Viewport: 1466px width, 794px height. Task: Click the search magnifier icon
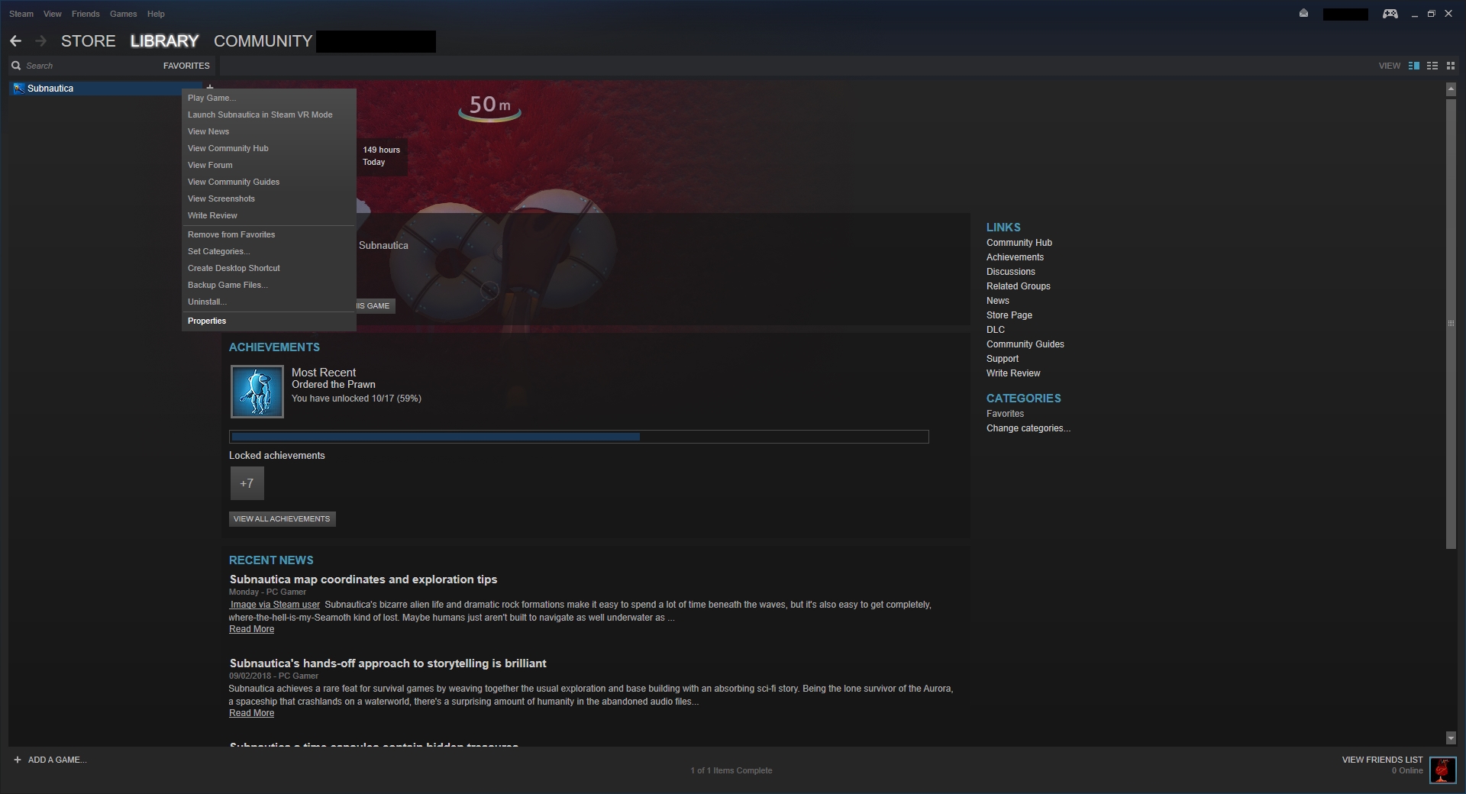tap(16, 66)
